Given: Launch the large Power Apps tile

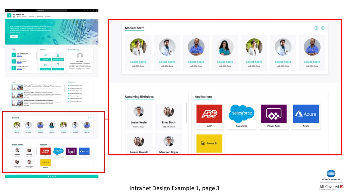Looking at the screenshot, I should coord(274,116).
